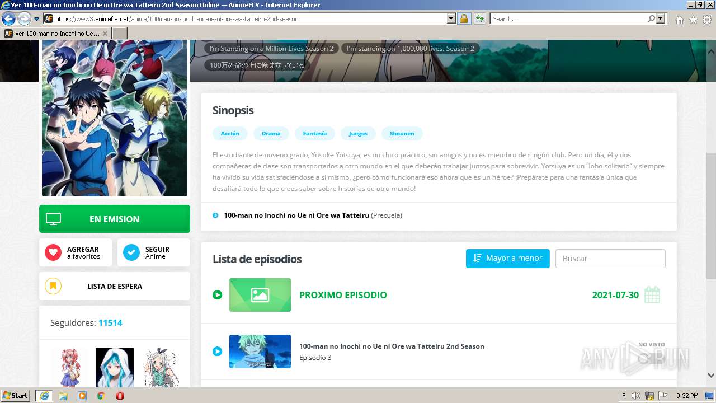Screen dimensions: 716x403
Task: Select the Shounen genre tag
Action: (402, 133)
